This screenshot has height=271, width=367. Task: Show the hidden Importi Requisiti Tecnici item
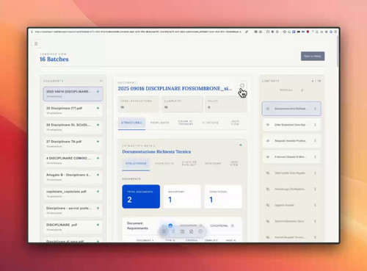click(x=268, y=237)
